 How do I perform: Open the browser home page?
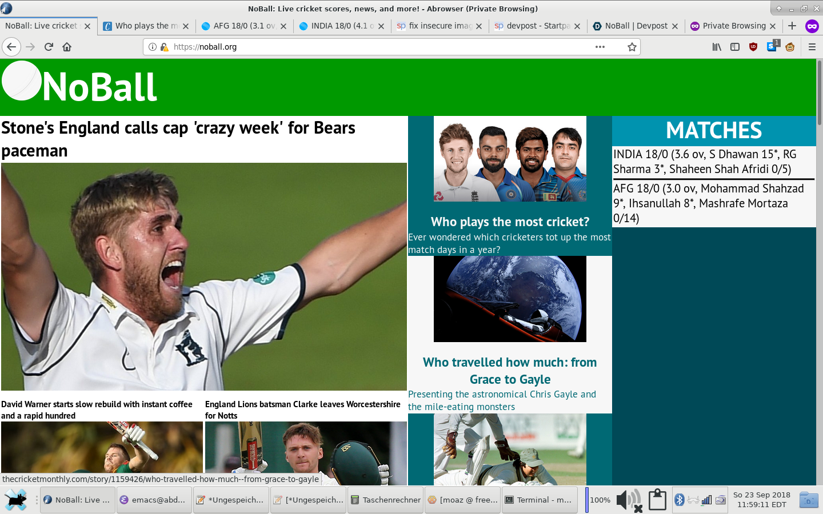67,47
